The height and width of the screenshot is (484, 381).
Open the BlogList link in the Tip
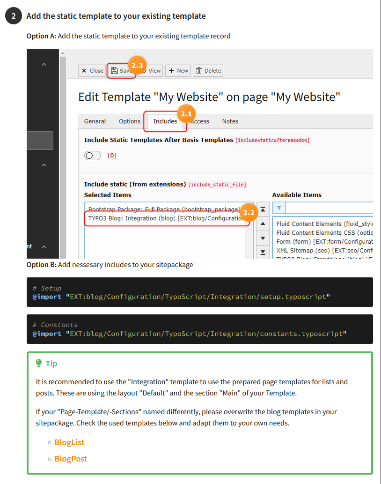pos(69,442)
